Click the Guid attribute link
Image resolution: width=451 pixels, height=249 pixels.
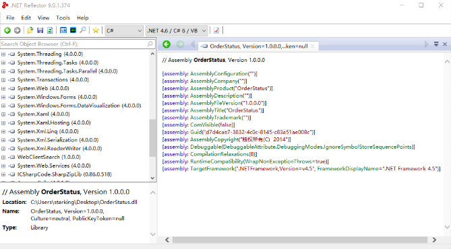(196, 132)
